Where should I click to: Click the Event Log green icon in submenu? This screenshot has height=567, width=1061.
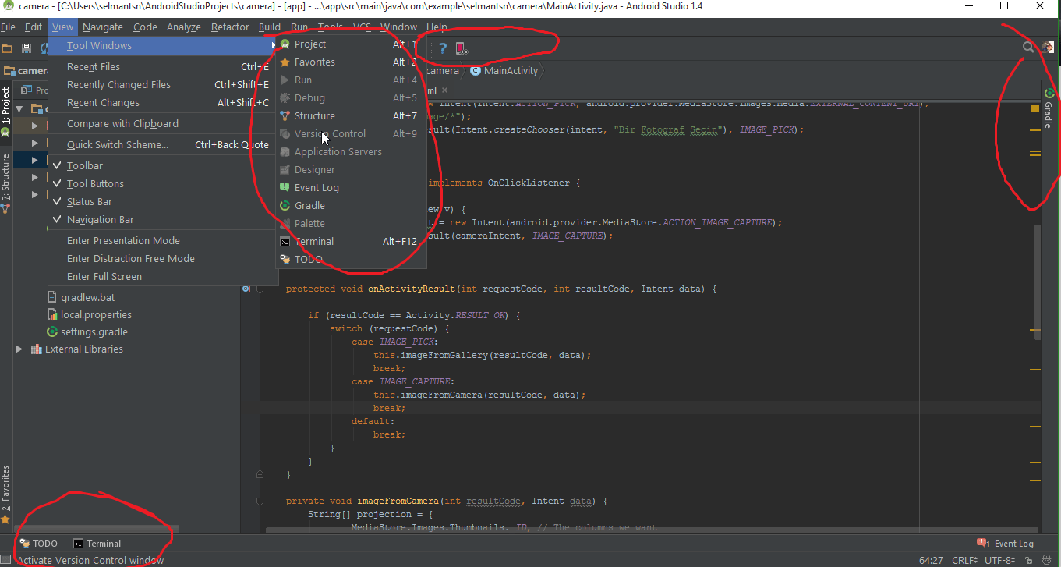(285, 188)
